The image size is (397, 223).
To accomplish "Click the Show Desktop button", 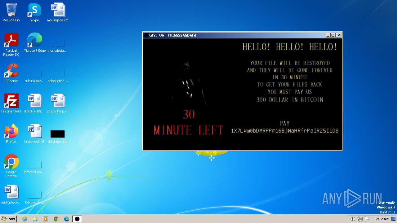I will tap(393, 219).
